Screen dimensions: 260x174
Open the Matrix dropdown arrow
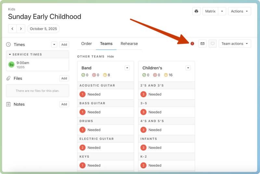click(x=222, y=11)
